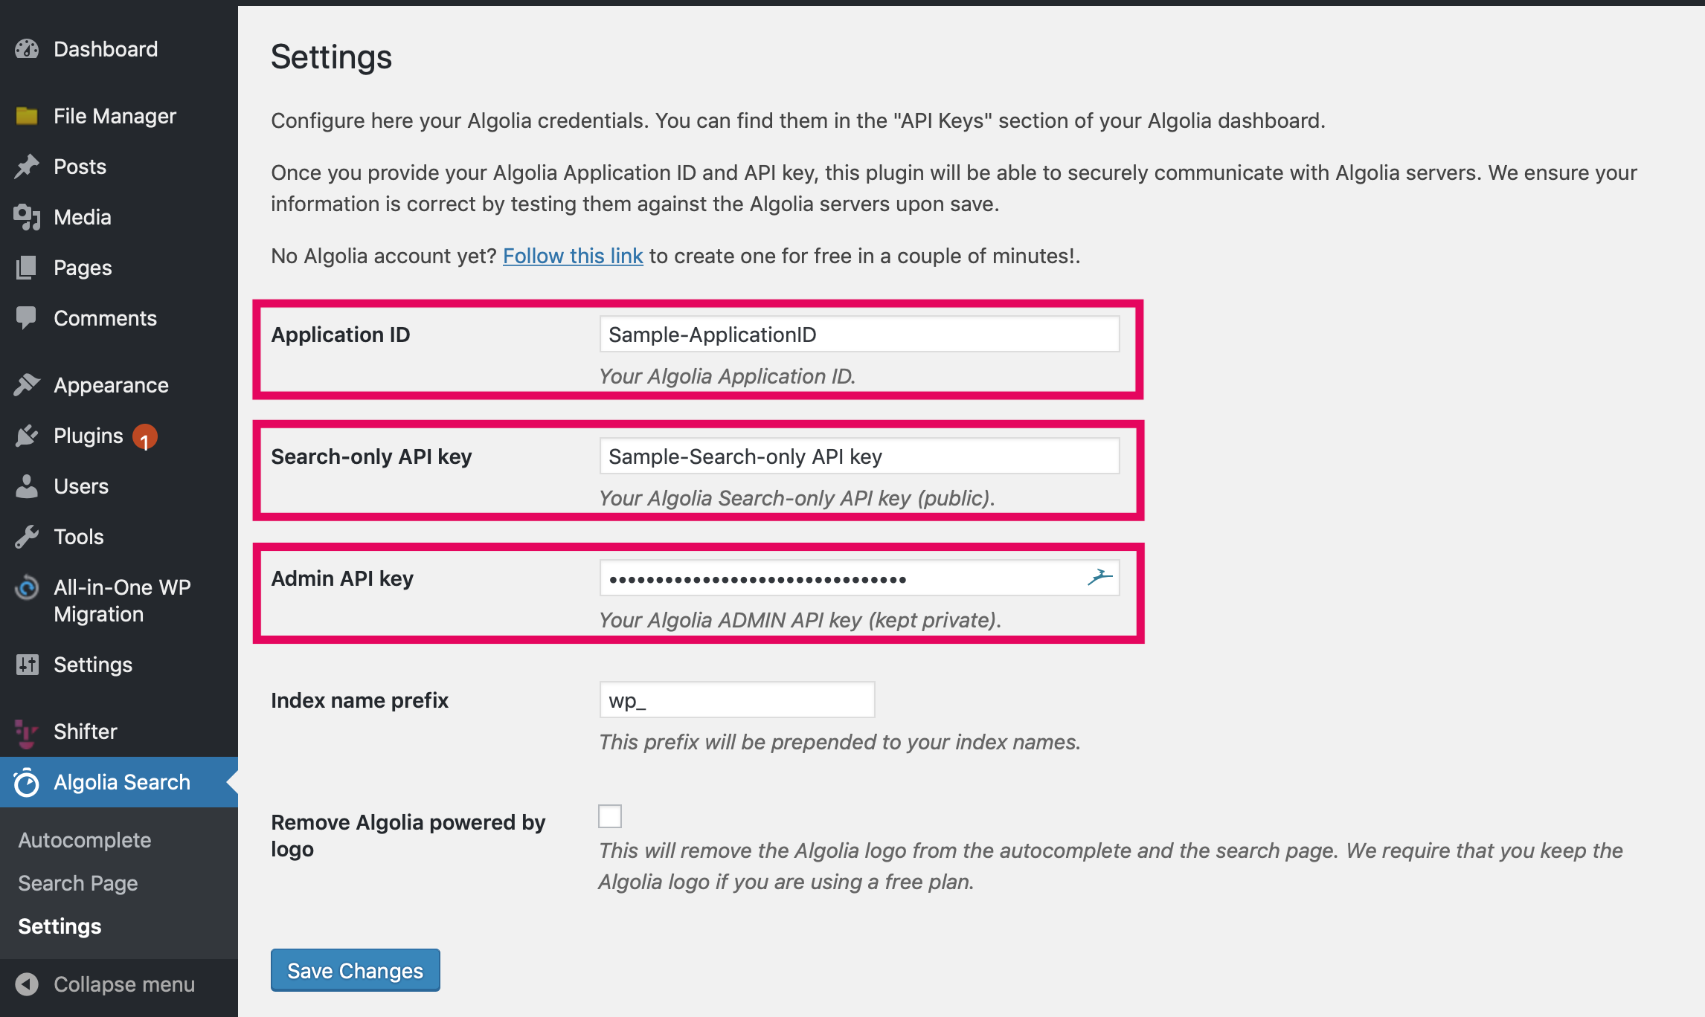This screenshot has width=1705, height=1017.
Task: Select the Algolia Search menu item
Action: pyautogui.click(x=119, y=782)
